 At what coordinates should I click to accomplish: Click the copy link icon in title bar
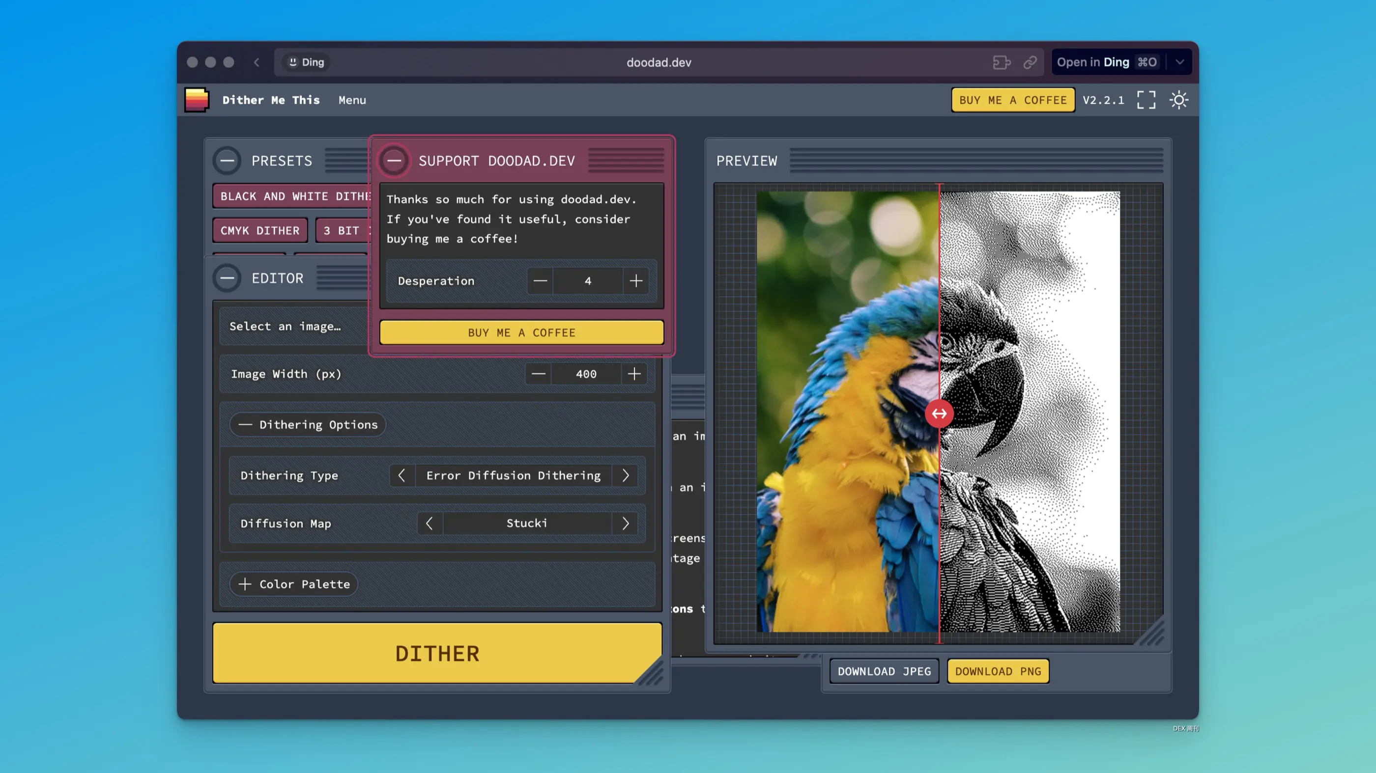click(x=1030, y=62)
